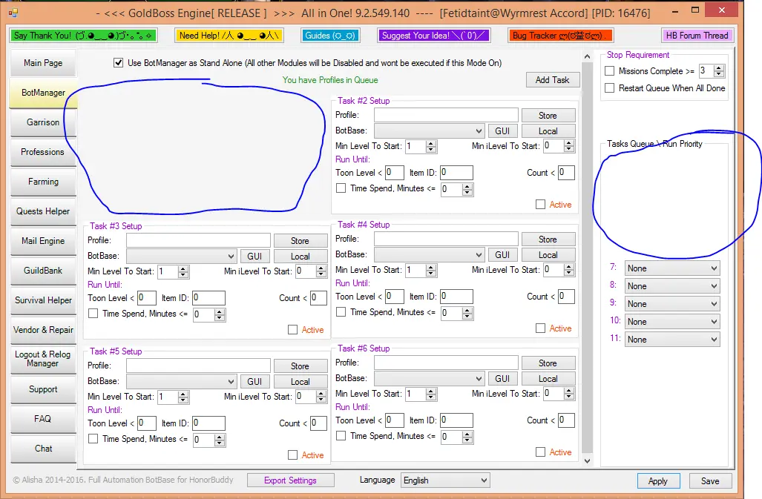Click the Apply button

tap(658, 481)
